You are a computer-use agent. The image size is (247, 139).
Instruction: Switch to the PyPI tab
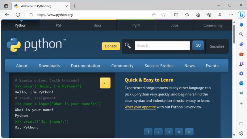click(x=136, y=25)
